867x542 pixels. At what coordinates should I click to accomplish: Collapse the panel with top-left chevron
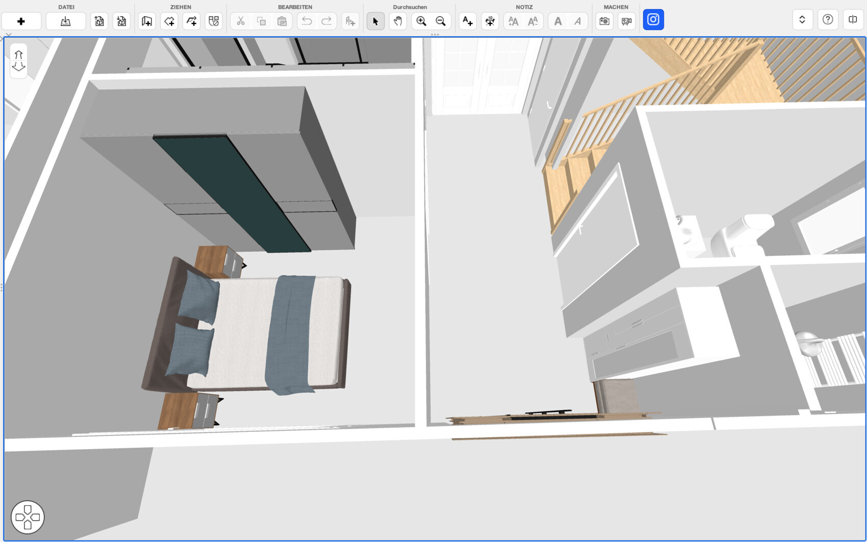(x=8, y=35)
